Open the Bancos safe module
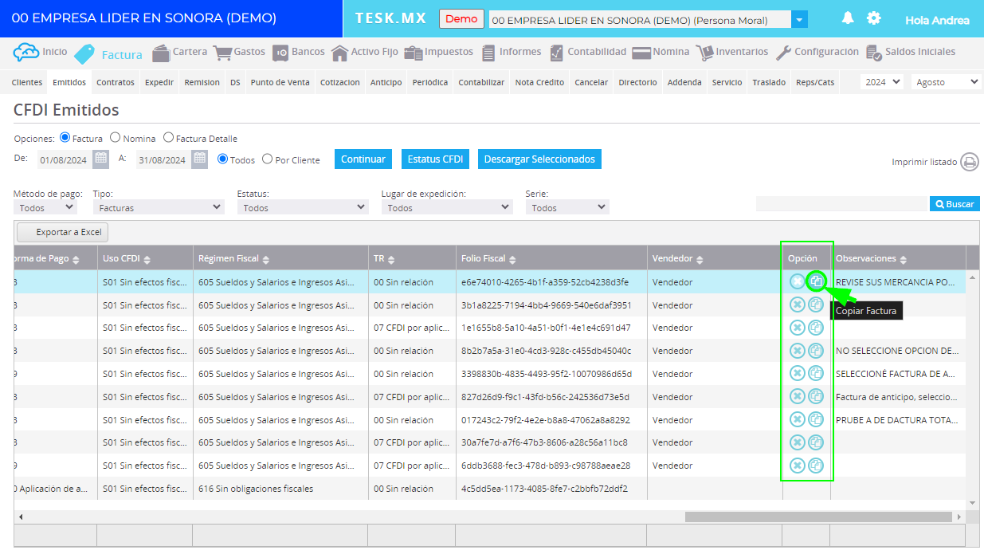The height and width of the screenshot is (558, 984). 280,53
